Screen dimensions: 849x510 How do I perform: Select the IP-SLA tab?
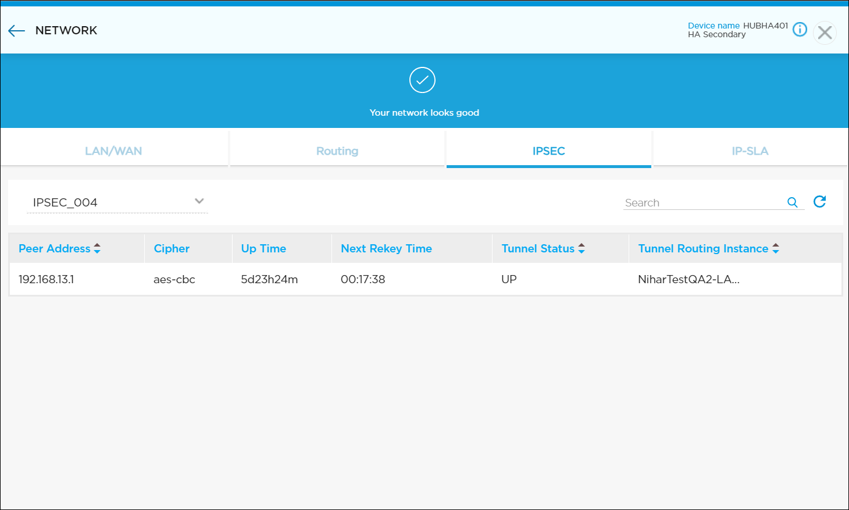coord(750,151)
